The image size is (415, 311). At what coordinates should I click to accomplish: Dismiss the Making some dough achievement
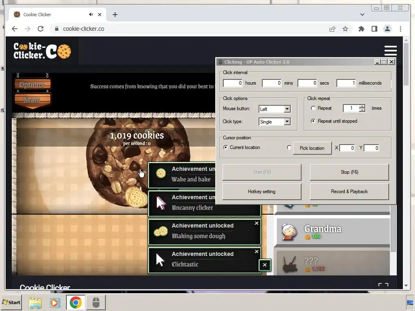click(x=257, y=223)
